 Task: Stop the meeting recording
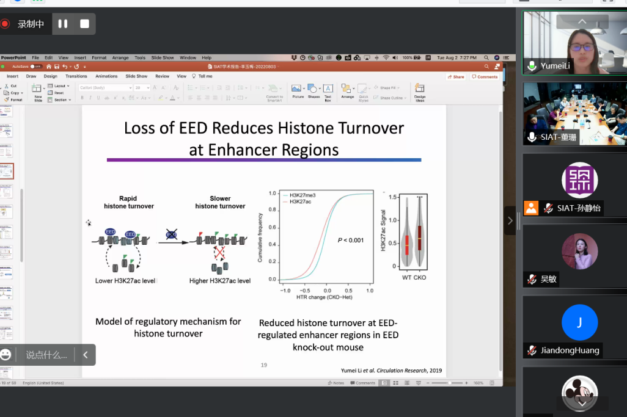(x=84, y=24)
